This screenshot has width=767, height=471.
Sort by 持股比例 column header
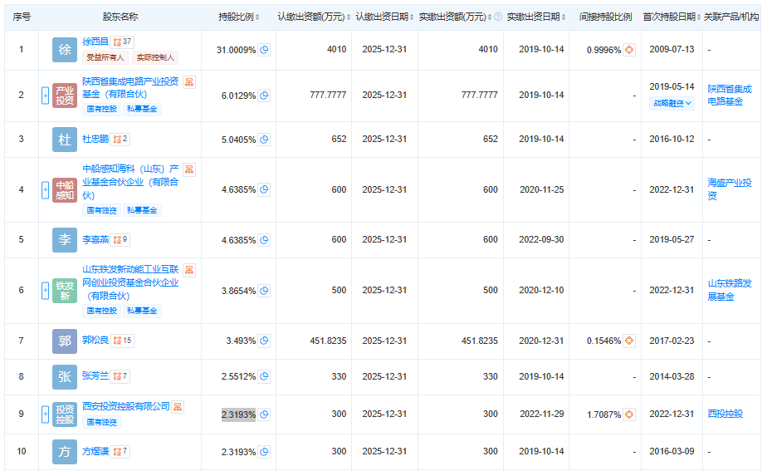coord(238,17)
